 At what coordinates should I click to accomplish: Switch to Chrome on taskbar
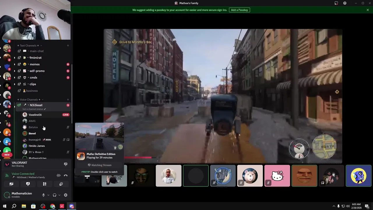tap(52, 206)
